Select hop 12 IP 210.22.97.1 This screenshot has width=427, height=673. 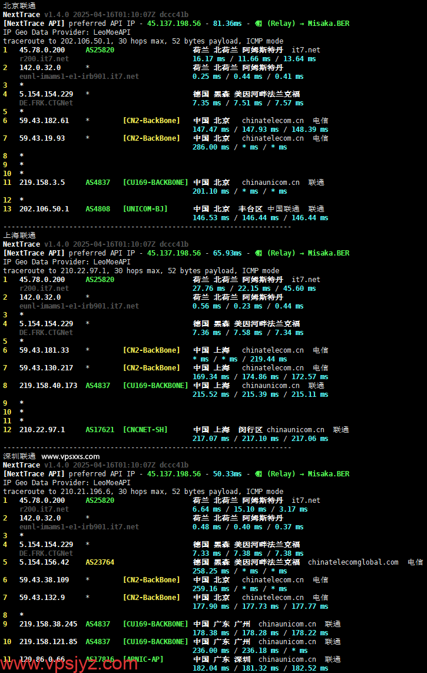(x=42, y=430)
